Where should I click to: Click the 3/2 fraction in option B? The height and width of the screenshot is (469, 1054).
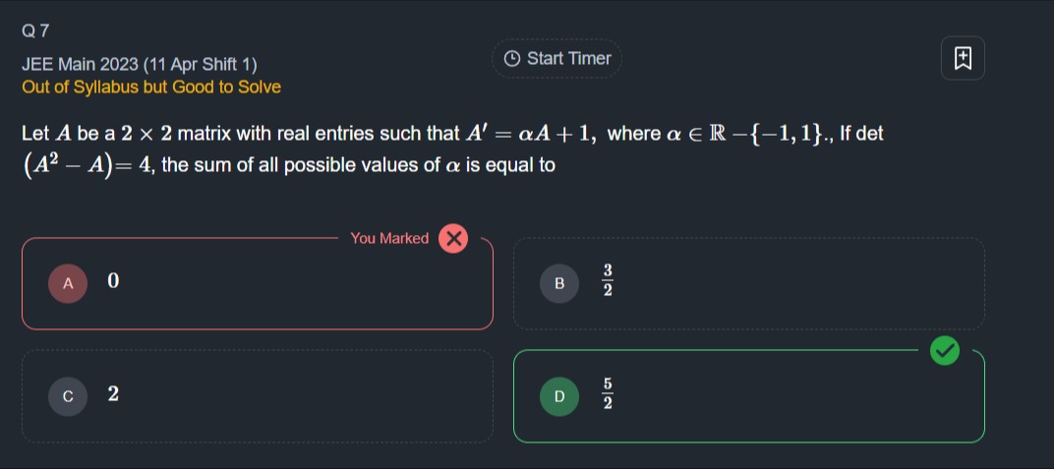tap(608, 282)
